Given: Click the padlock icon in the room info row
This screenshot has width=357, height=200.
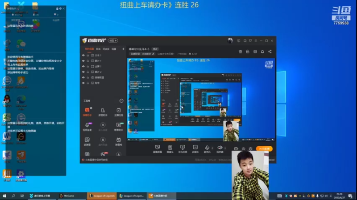Looking at the screenshot, I should point(248,52).
